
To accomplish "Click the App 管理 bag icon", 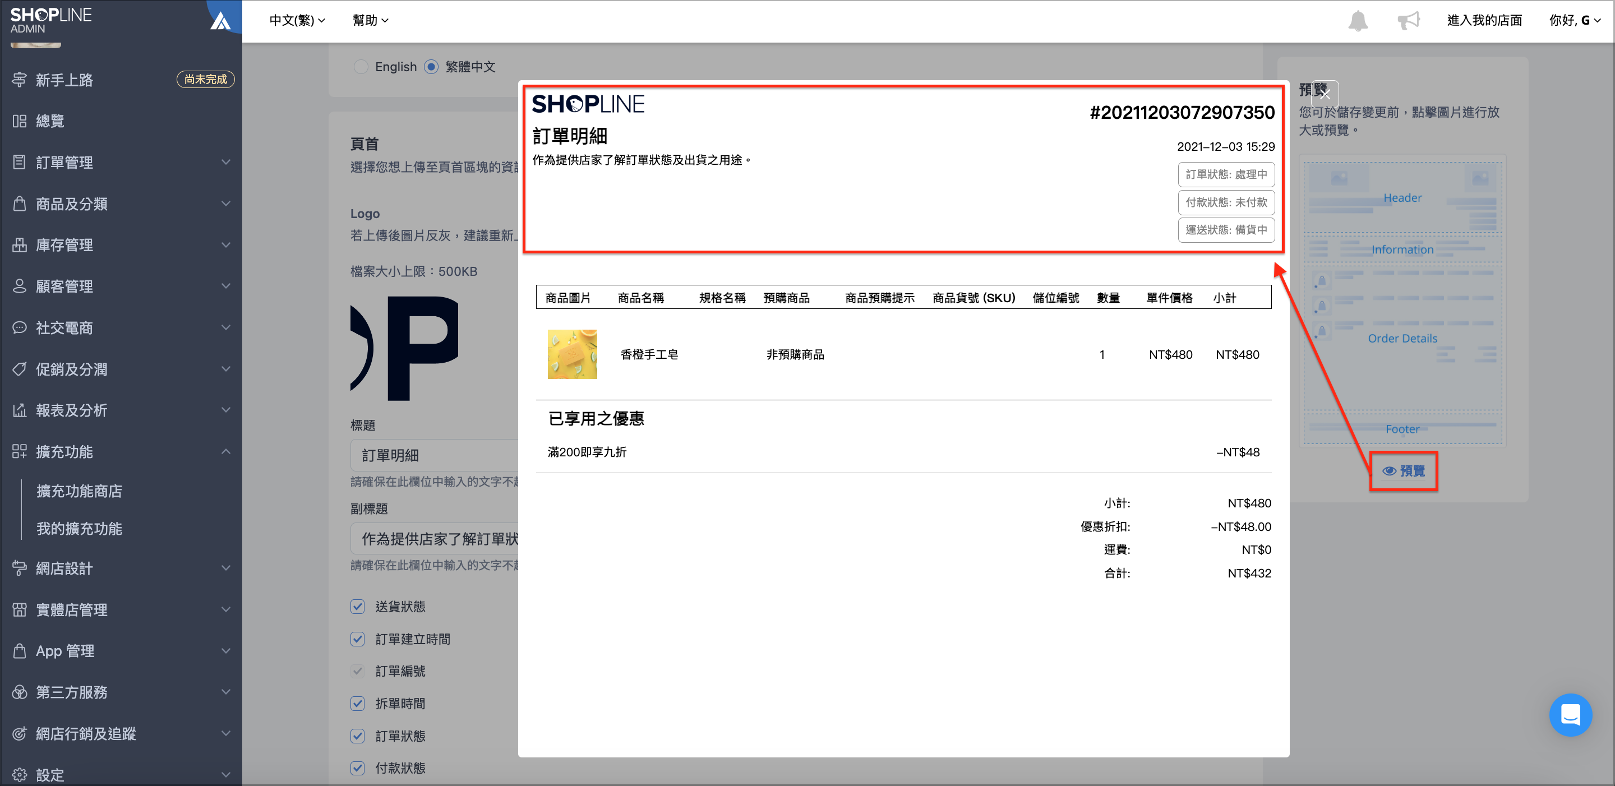I will click(20, 651).
